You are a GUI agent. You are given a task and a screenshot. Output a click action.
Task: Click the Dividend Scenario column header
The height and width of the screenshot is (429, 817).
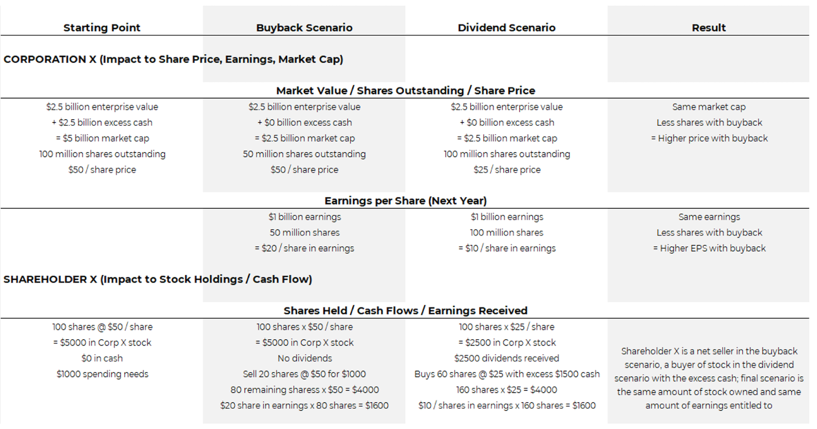pos(506,28)
